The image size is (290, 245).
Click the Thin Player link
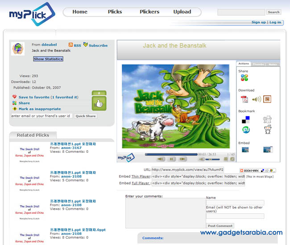coord(141,176)
